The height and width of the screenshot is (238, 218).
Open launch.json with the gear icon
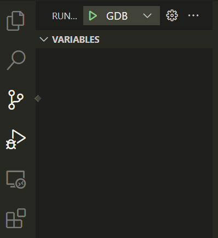click(172, 15)
